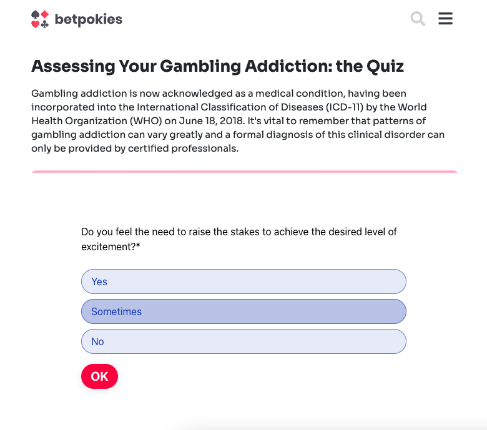Select the "Yes" answer option
487x430 pixels.
[243, 281]
